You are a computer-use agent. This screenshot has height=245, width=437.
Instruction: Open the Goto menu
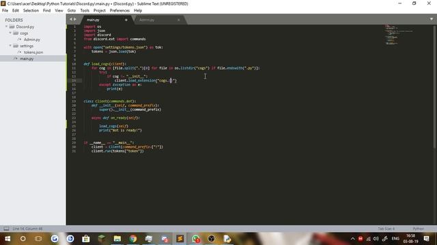pos(71,10)
